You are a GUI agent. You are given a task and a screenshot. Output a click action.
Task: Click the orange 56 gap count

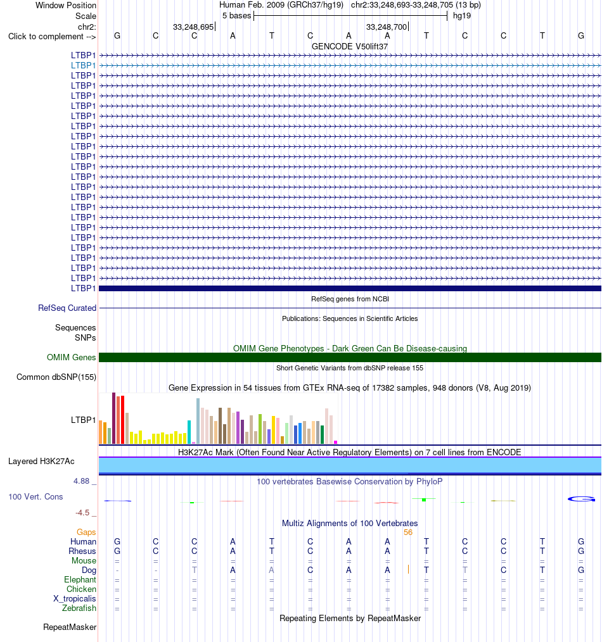tap(407, 532)
